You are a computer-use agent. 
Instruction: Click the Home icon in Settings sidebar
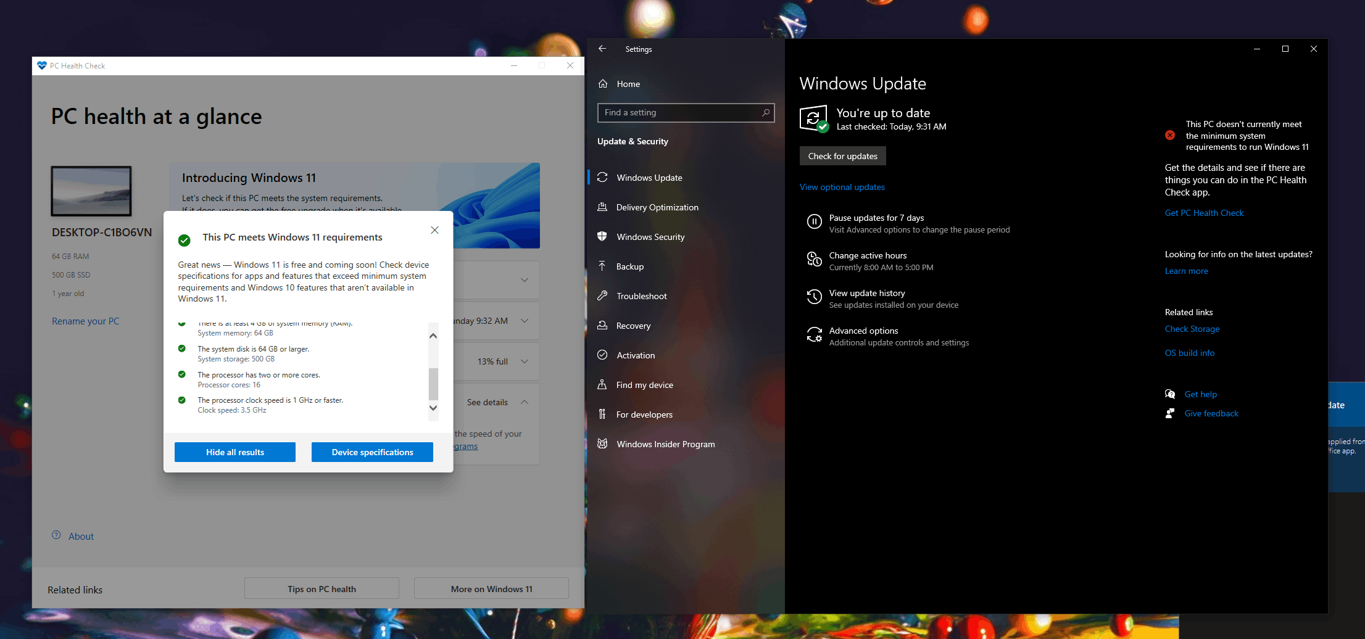click(603, 84)
